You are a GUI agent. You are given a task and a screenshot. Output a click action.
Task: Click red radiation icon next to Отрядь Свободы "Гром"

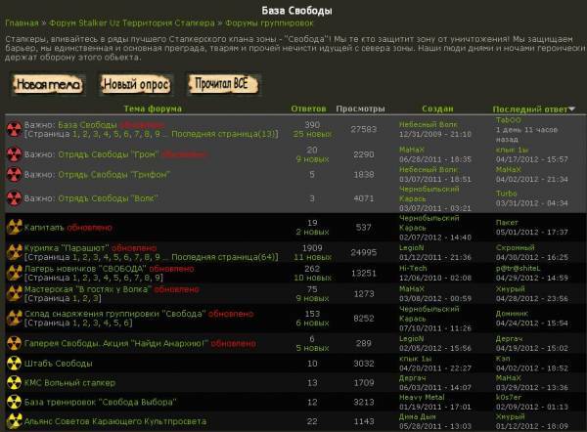coord(14,153)
